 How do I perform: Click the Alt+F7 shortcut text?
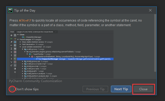[25, 21]
